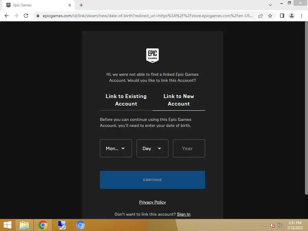Open Chrome profile menu
The image size is (308, 231).
(x=292, y=16)
